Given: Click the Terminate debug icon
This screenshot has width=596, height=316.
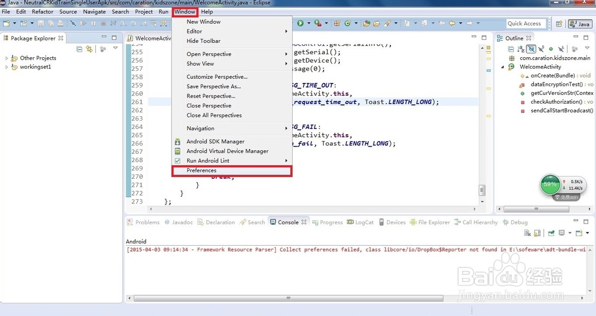Looking at the screenshot, I should [103, 24].
